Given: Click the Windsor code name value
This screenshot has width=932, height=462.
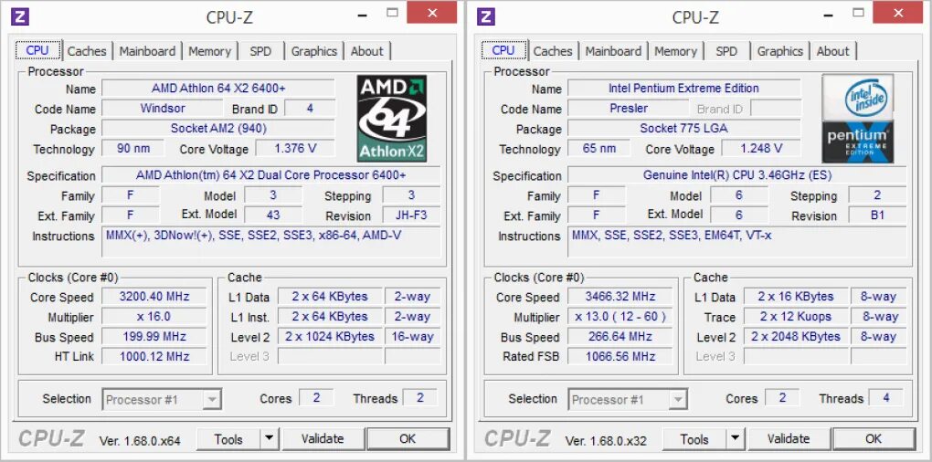Looking at the screenshot, I should coord(163,109).
